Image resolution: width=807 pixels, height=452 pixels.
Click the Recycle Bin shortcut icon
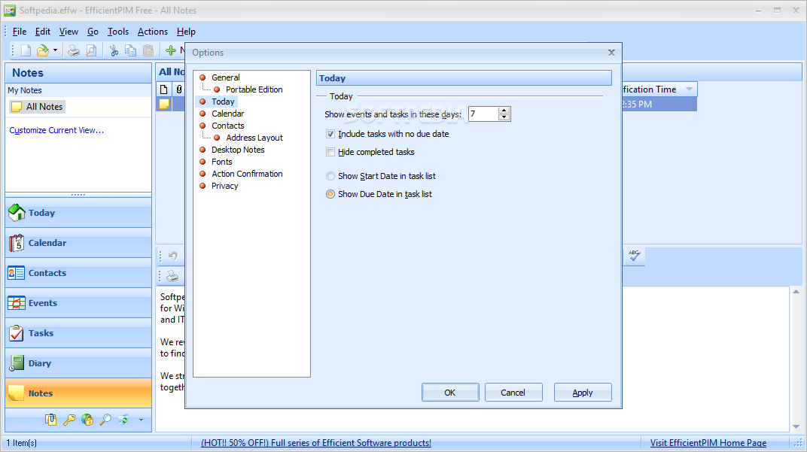[x=123, y=420]
